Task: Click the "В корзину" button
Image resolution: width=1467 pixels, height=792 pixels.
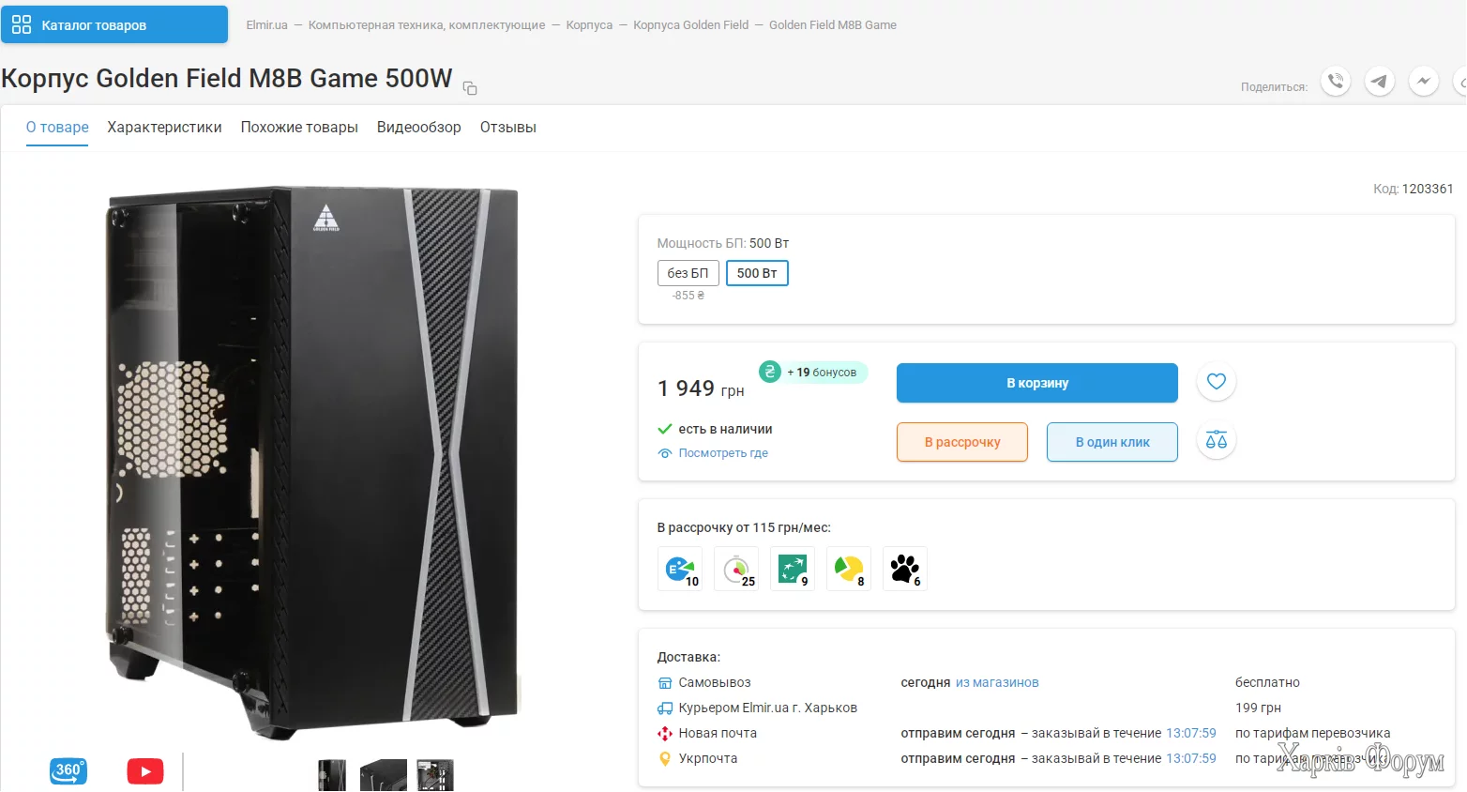Action: (x=1036, y=383)
